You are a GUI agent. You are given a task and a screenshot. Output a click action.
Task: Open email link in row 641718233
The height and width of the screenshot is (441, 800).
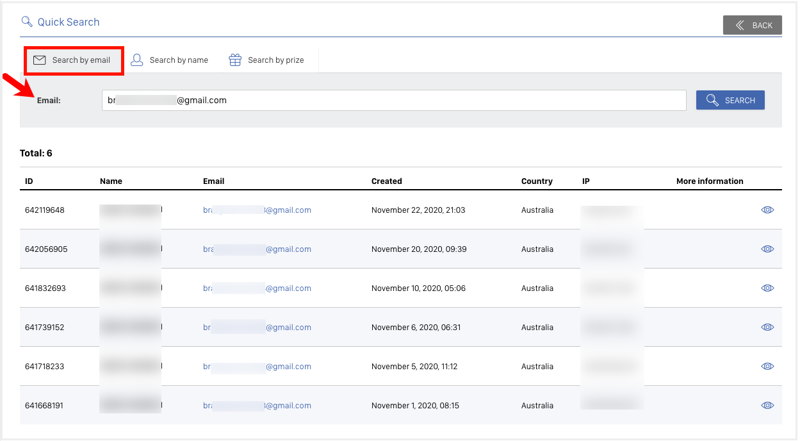tap(257, 367)
